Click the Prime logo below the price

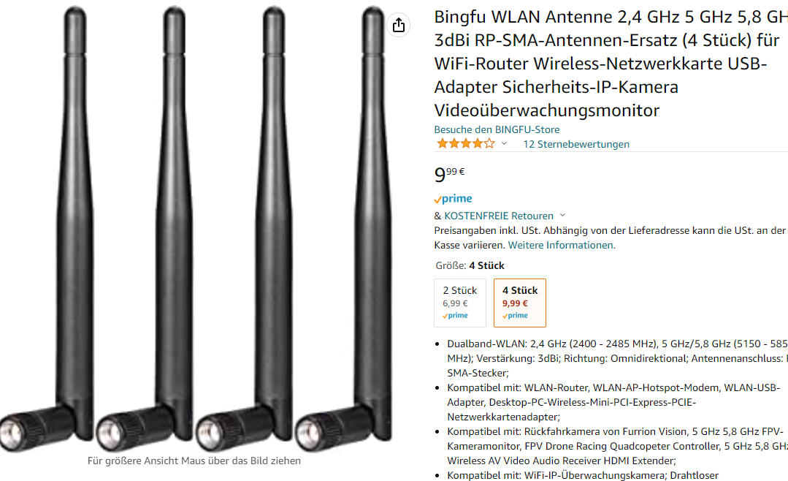tap(454, 199)
